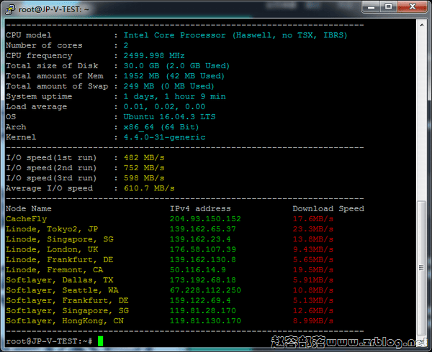Click the 'Softlayer, Frankfurt, DE' node name
Screen dimensions: 432x352
(x=67, y=300)
